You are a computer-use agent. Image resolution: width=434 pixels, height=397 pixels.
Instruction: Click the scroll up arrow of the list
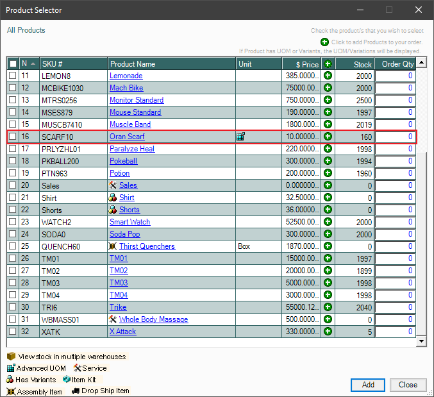point(422,63)
